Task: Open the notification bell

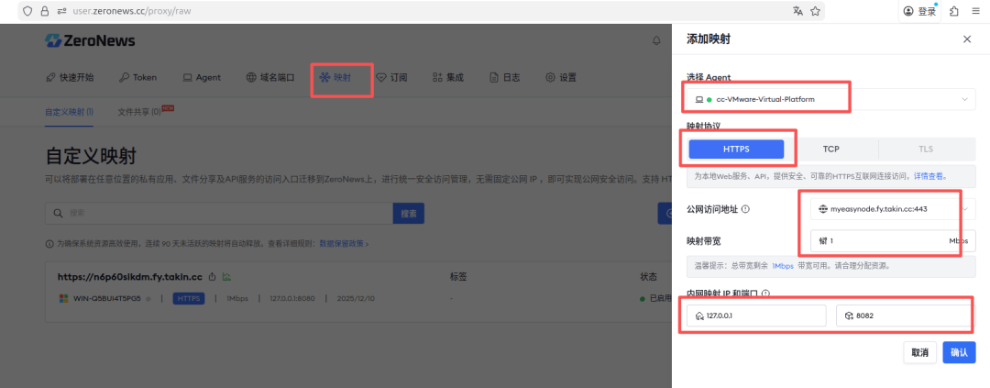Action: (x=656, y=41)
